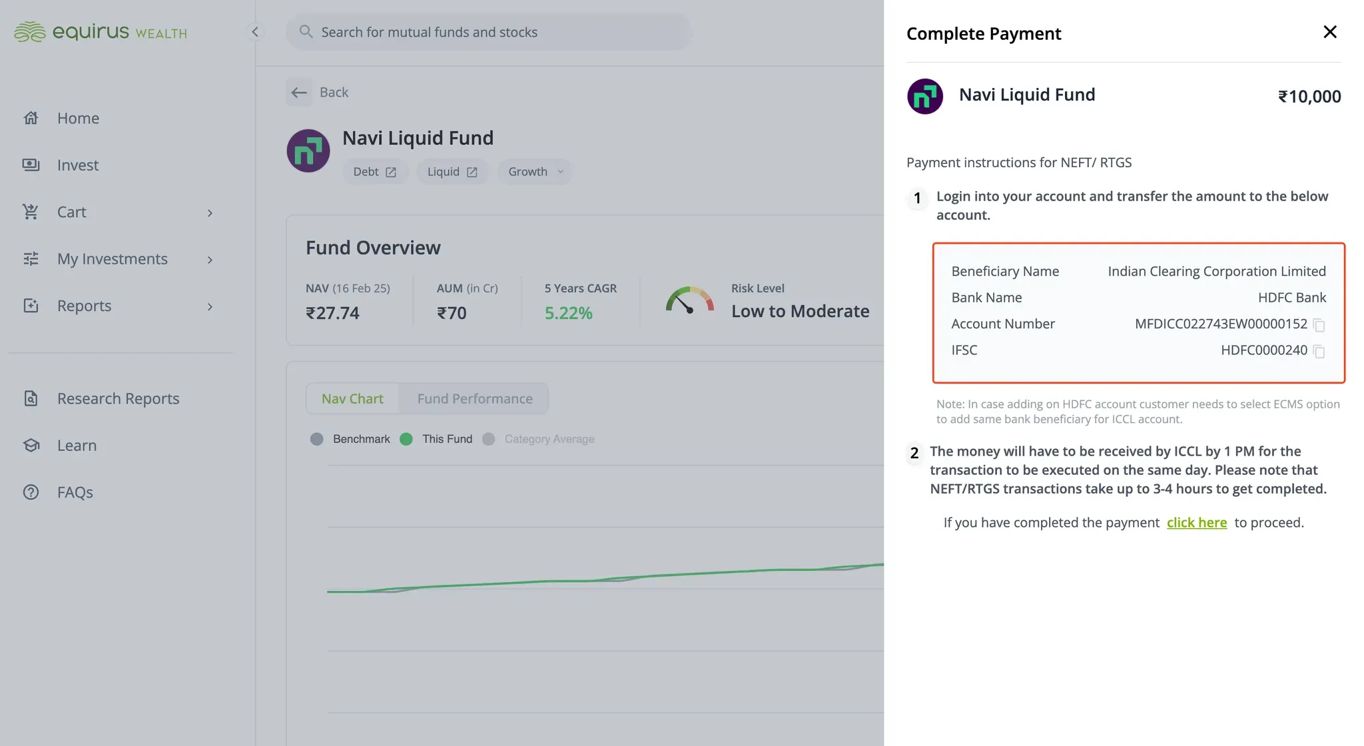Screen dimensions: 1364x746
Task: Close the Complete Payment panel
Action: [x=1330, y=32]
